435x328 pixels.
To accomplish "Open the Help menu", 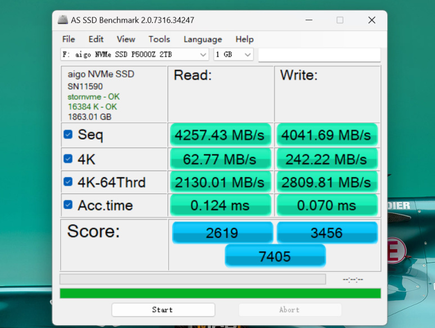I will click(x=244, y=39).
